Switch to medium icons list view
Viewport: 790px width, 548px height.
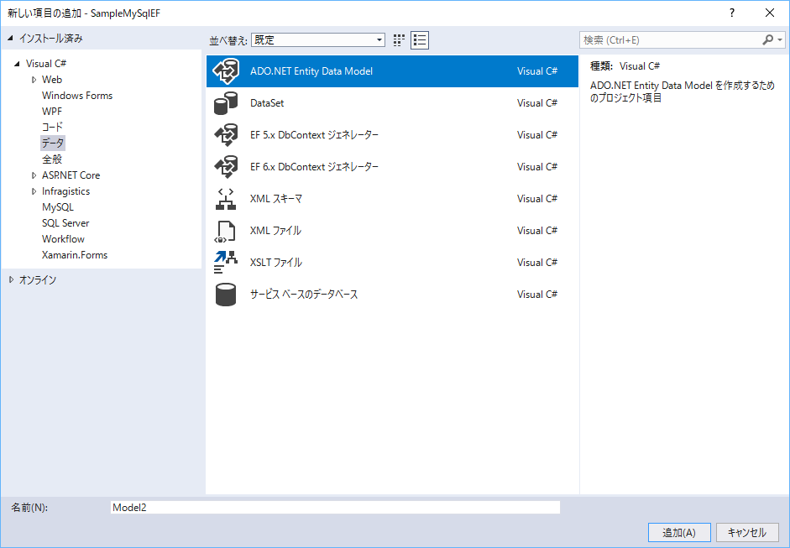(x=420, y=40)
